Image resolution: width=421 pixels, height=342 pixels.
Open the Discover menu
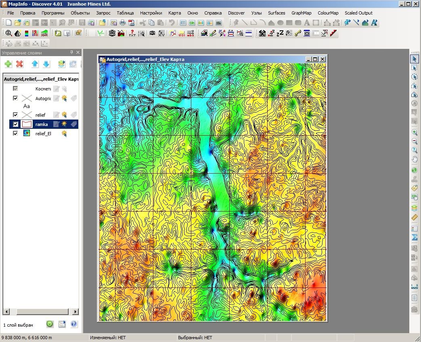(236, 13)
